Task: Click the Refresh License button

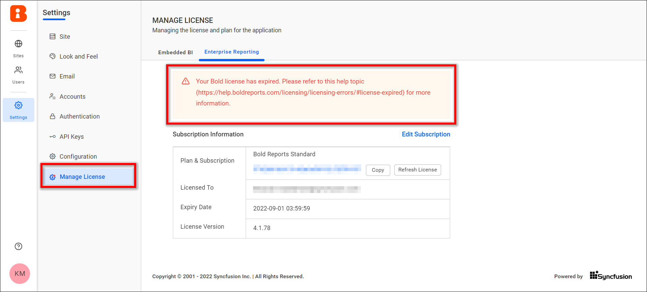Action: click(x=418, y=170)
